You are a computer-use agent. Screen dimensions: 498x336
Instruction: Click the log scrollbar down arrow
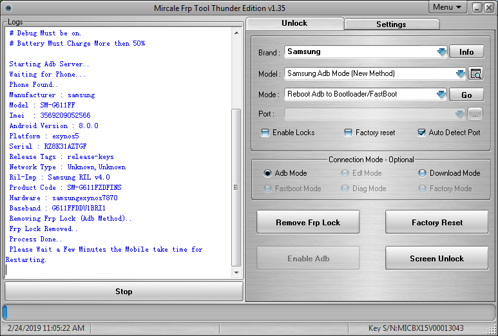(236, 272)
